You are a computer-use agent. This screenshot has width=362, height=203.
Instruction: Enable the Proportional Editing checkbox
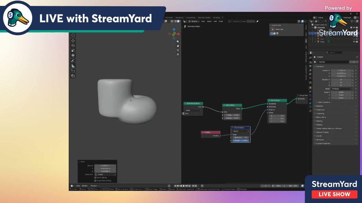click(95, 180)
